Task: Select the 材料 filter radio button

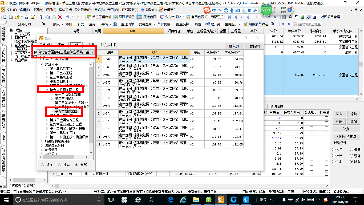Action: tap(334, 156)
